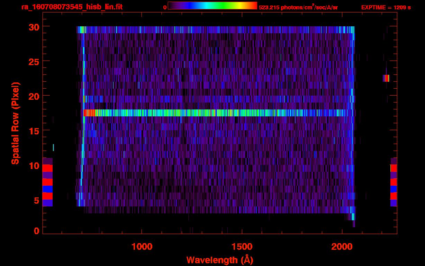
Task: Click the Spatial Row (Pixel) axis title
Action: tap(15, 123)
